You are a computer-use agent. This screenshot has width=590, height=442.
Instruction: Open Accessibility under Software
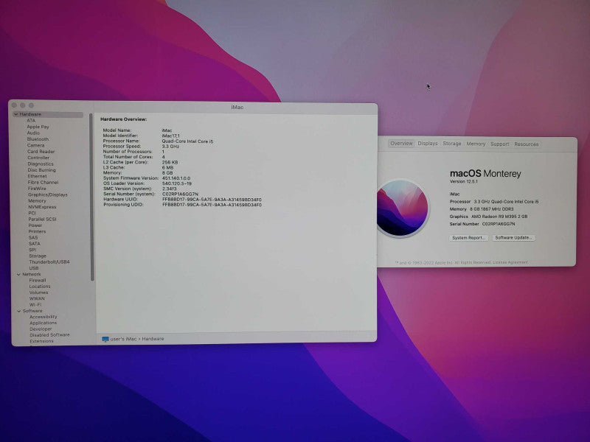44,317
